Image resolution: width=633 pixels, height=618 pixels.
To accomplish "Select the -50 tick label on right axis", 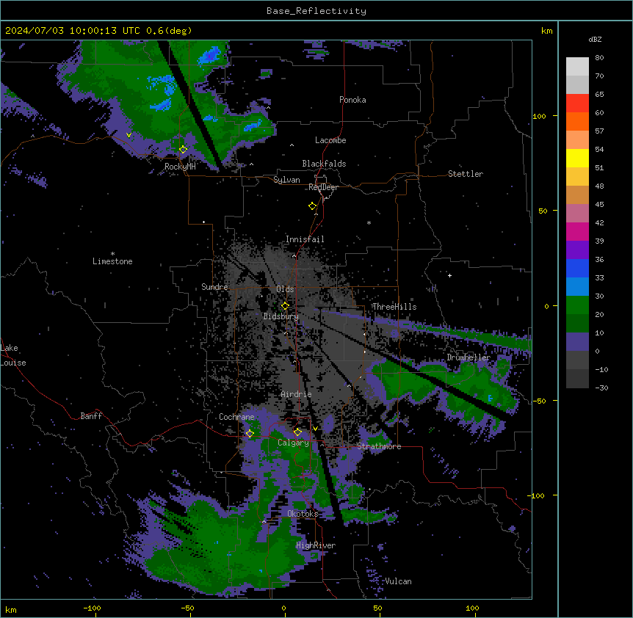I will (539, 401).
